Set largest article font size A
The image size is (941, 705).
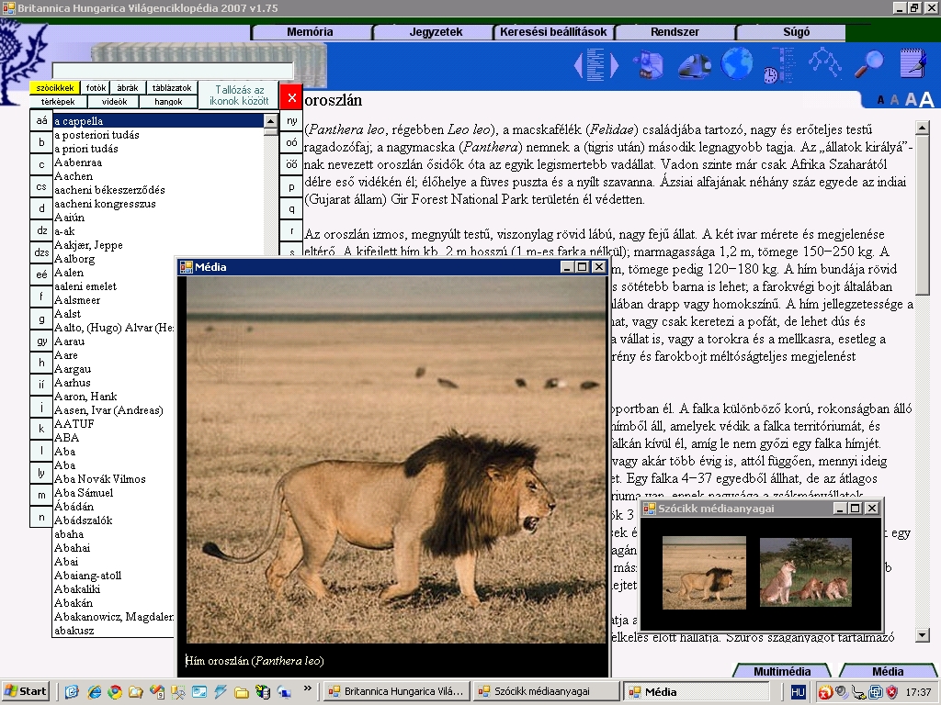click(x=926, y=99)
